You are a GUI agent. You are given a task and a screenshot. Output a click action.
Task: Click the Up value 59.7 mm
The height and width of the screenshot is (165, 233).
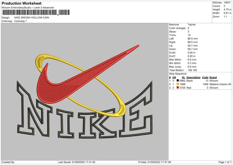[193, 46]
